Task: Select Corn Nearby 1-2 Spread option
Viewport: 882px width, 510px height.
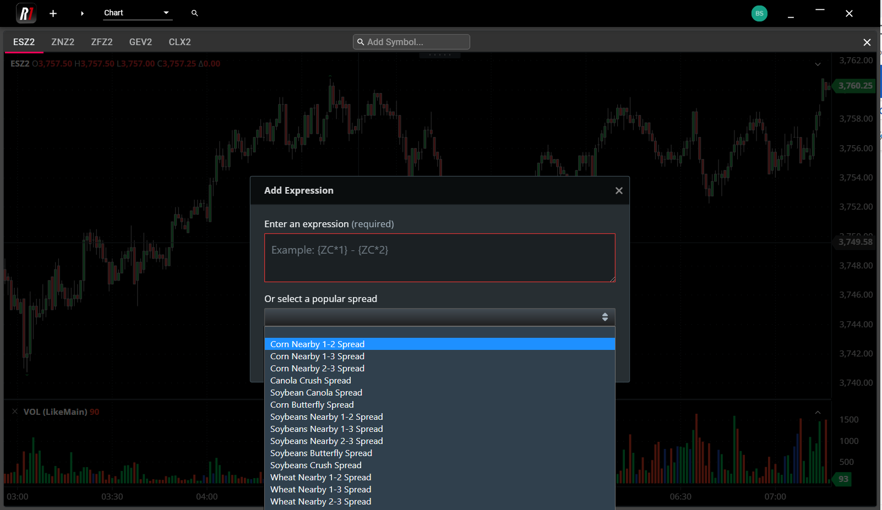Action: (x=317, y=344)
